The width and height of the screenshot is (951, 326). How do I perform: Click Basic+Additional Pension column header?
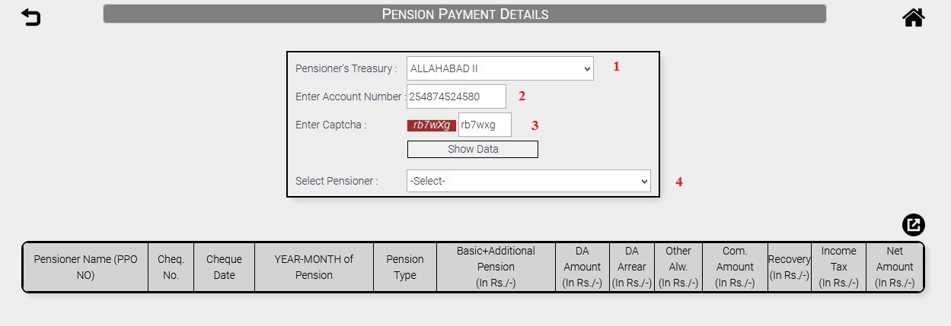(496, 267)
